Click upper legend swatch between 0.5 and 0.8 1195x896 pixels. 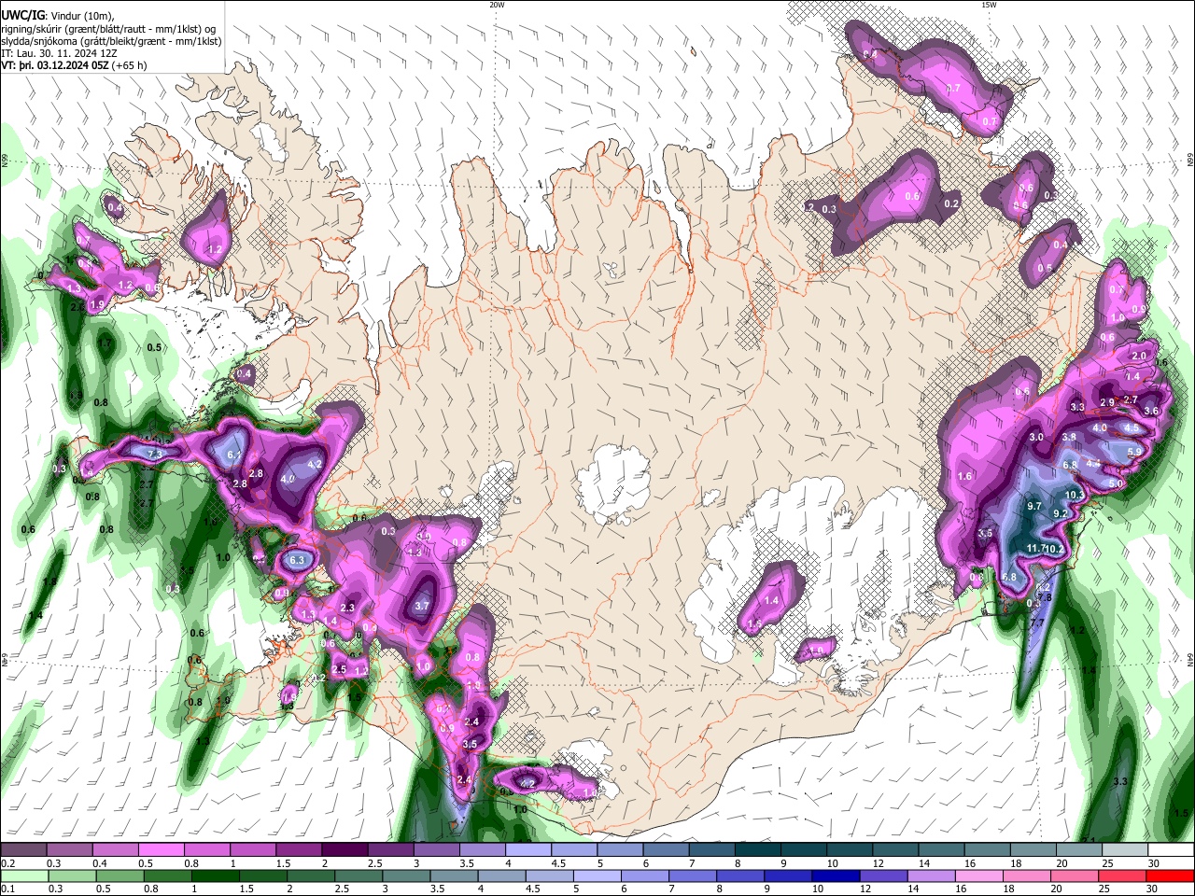tap(161, 850)
